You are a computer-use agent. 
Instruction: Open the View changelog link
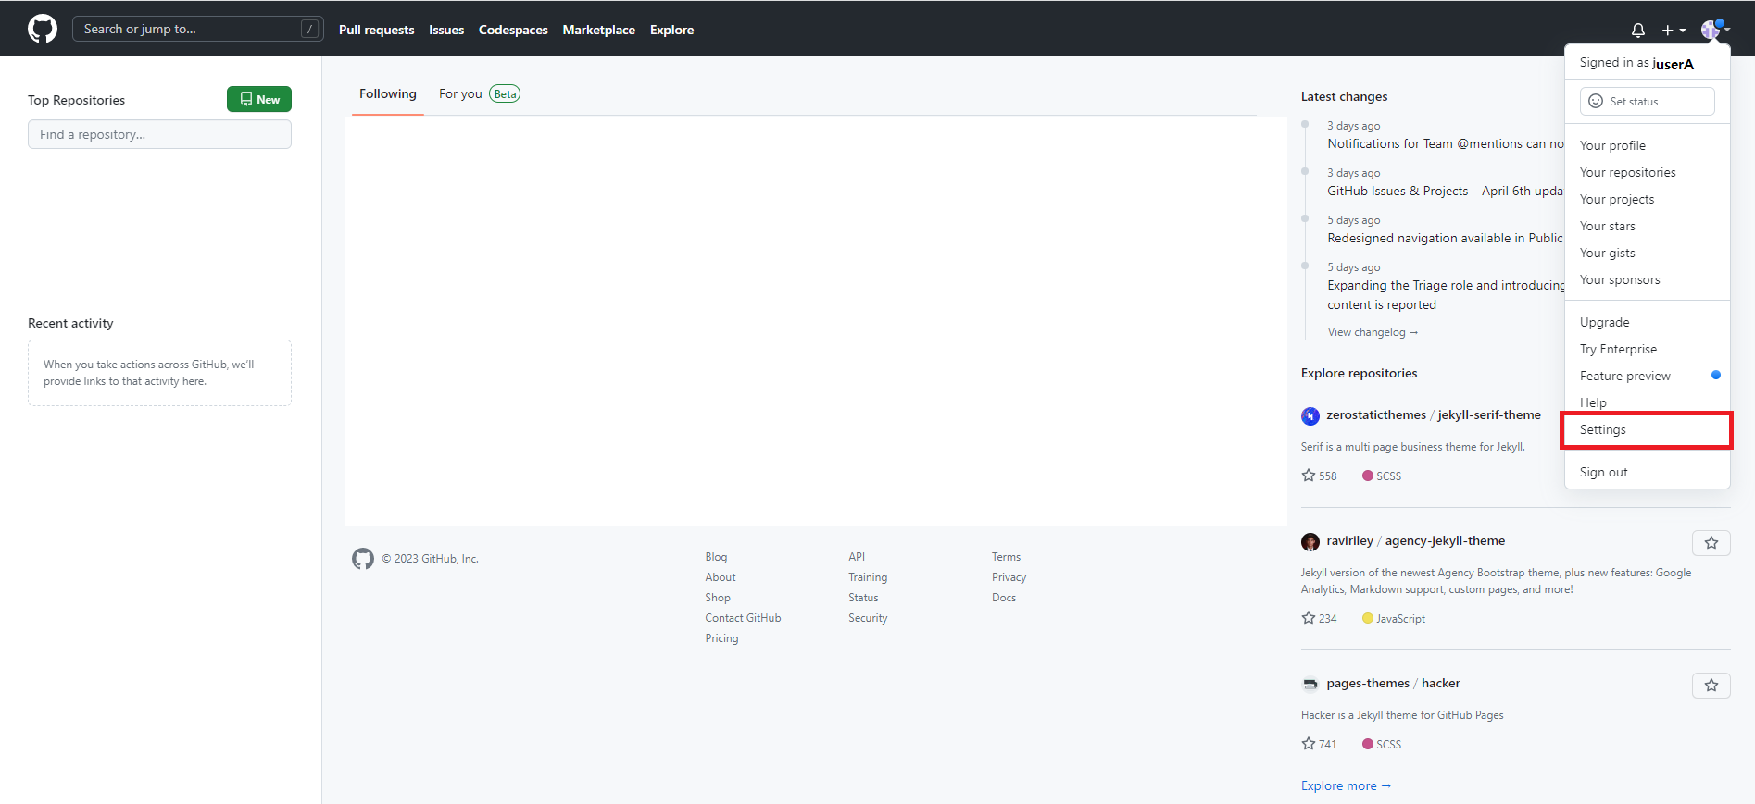tap(1373, 332)
